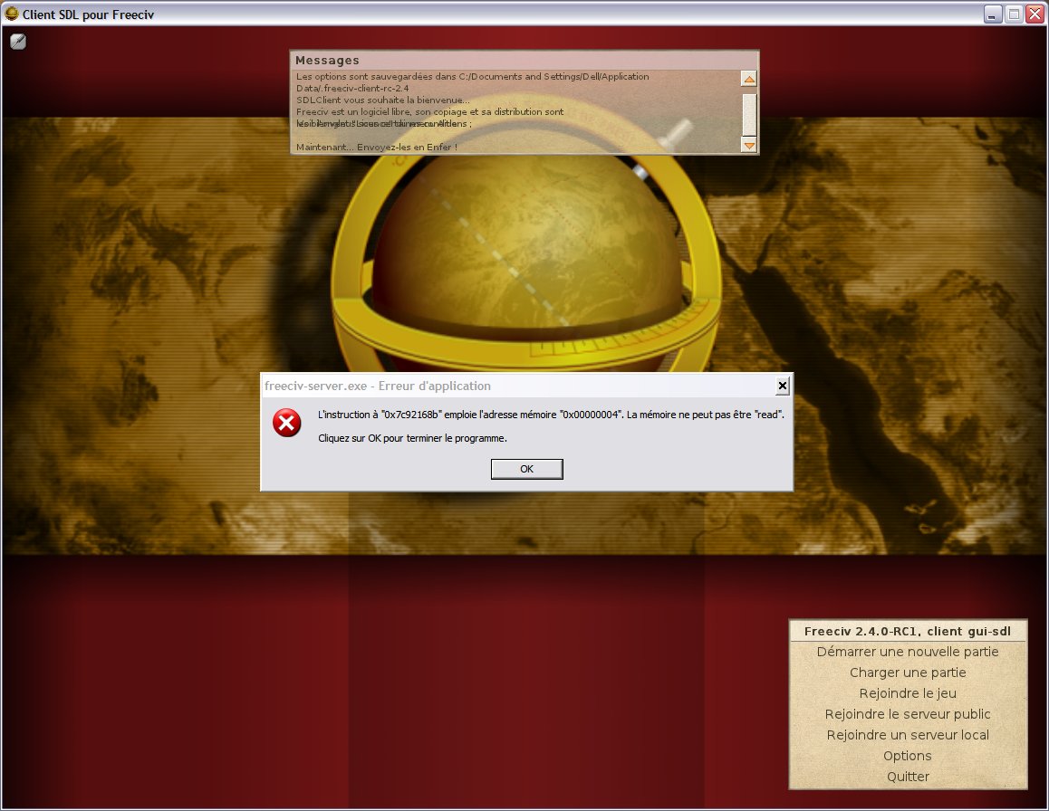Click the red error icon in the dialog
The height and width of the screenshot is (811, 1049).
[x=287, y=424]
